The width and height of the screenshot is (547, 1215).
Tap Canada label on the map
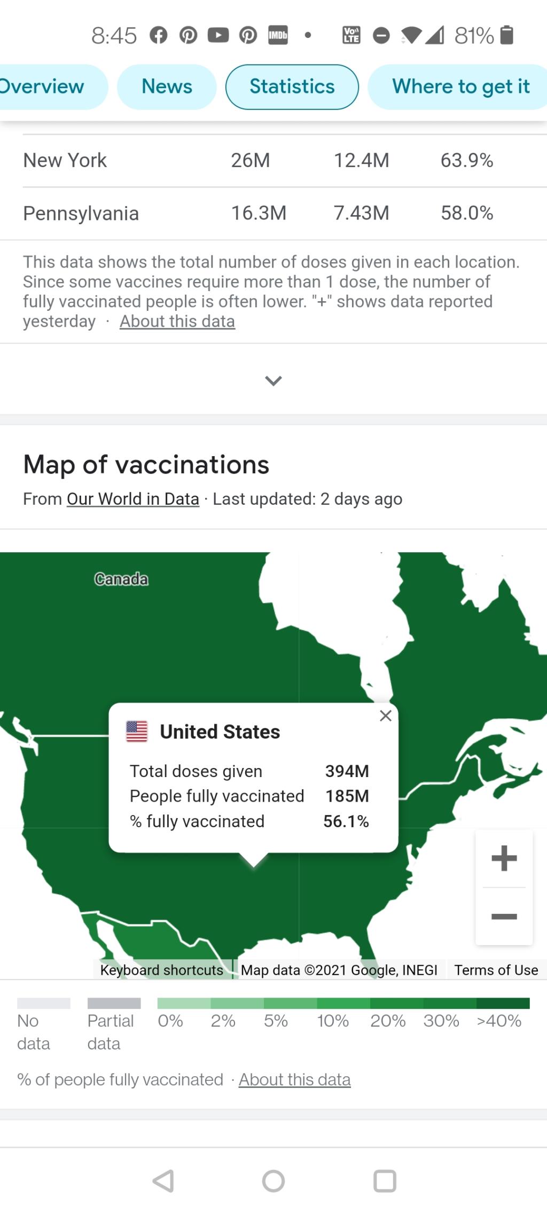(x=121, y=579)
